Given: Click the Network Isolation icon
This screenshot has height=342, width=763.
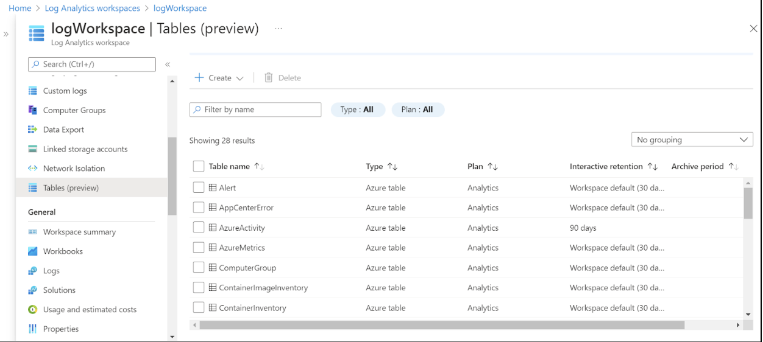Looking at the screenshot, I should coord(33,169).
